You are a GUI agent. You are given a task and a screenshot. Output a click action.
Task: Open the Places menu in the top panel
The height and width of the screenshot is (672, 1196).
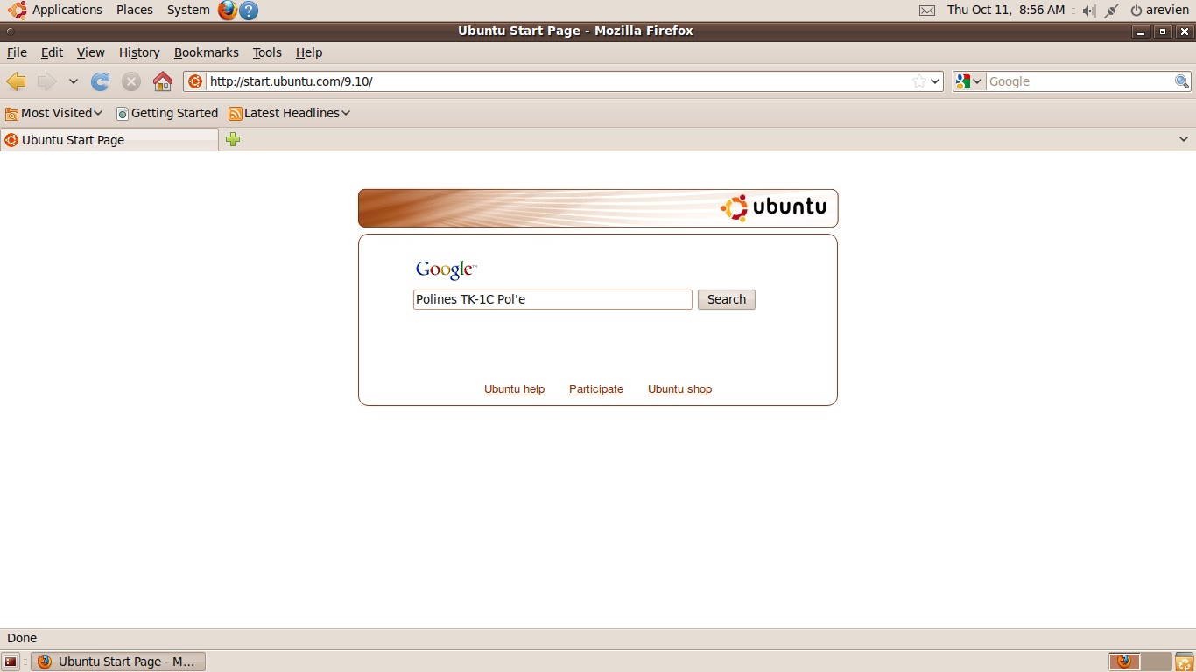tap(135, 10)
